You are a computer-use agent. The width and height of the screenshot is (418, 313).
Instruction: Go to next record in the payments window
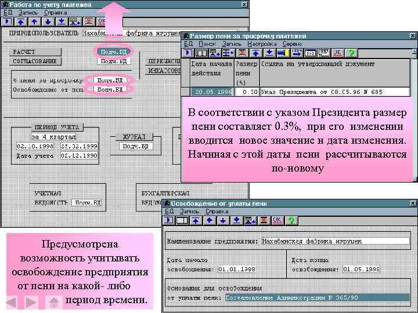point(48,22)
